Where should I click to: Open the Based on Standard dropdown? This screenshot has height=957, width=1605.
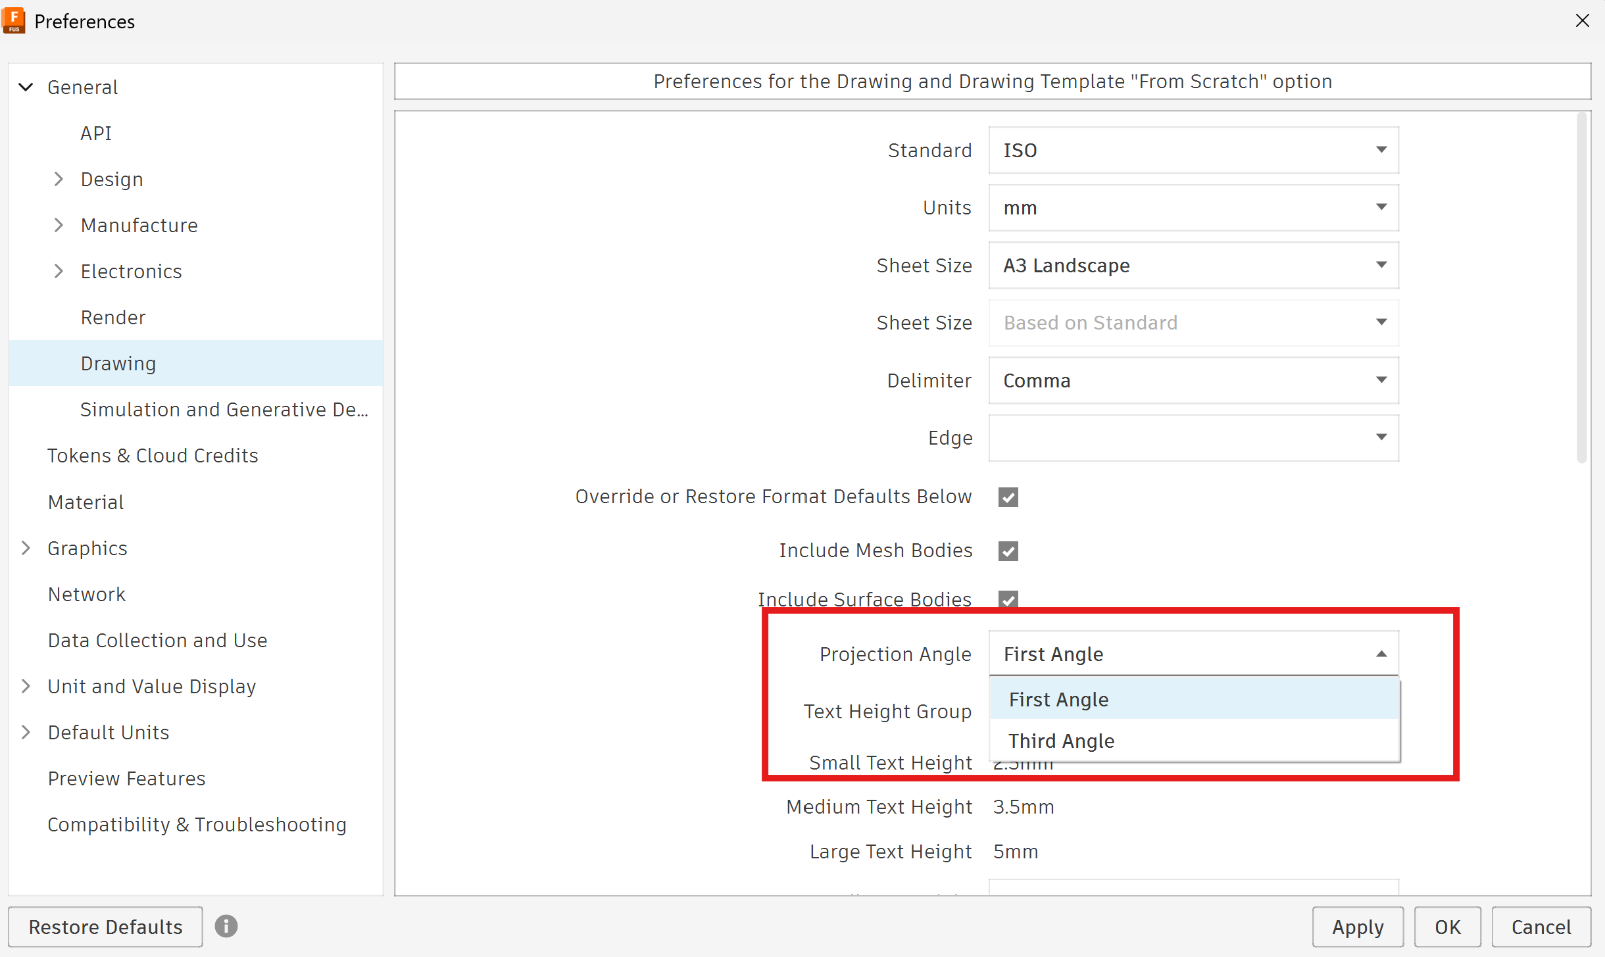[1193, 323]
